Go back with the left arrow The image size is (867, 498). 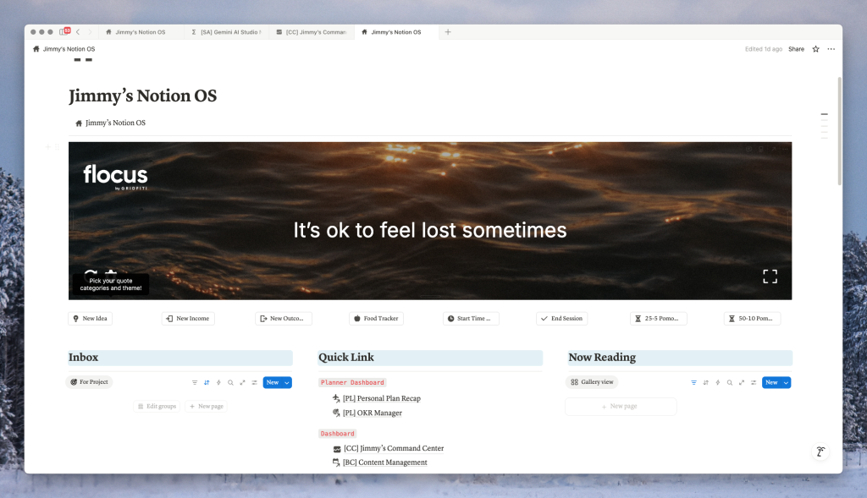click(78, 32)
